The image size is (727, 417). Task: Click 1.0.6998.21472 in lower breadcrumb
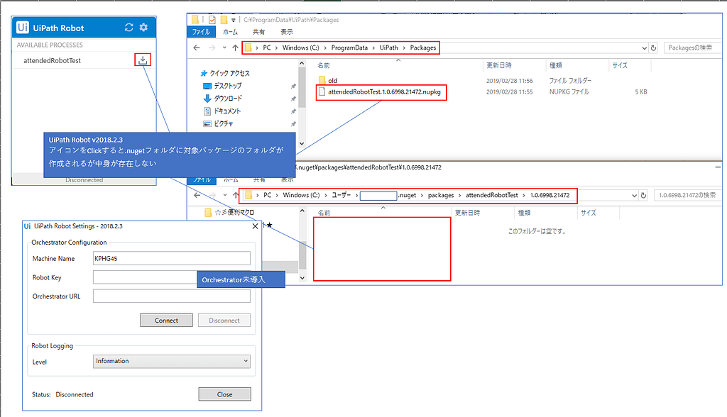click(550, 195)
